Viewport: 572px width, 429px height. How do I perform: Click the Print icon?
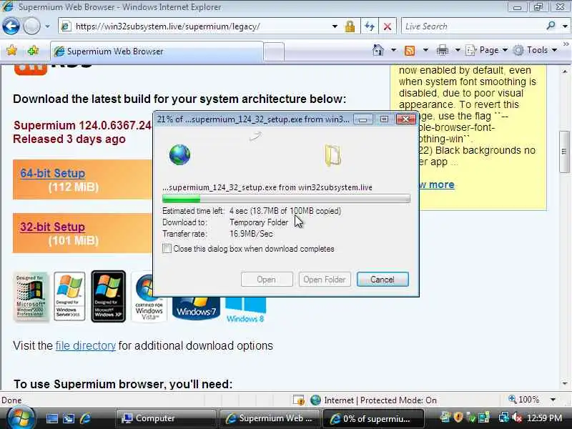coord(442,50)
